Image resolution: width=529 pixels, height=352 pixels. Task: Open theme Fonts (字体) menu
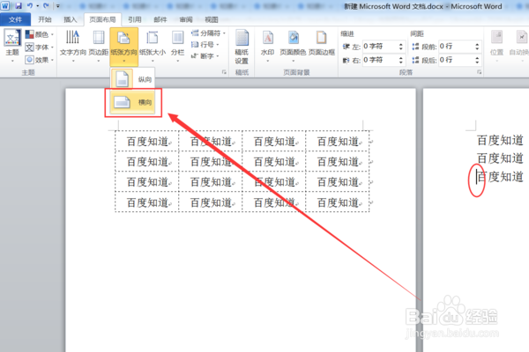40,48
